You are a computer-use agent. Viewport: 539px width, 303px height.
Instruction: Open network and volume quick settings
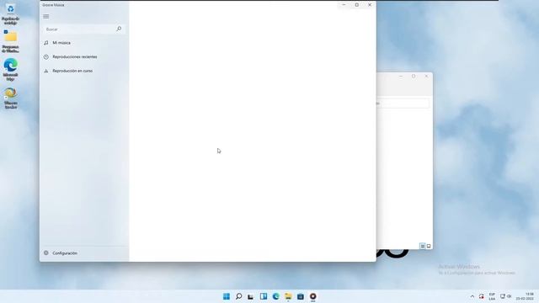tap(505, 296)
